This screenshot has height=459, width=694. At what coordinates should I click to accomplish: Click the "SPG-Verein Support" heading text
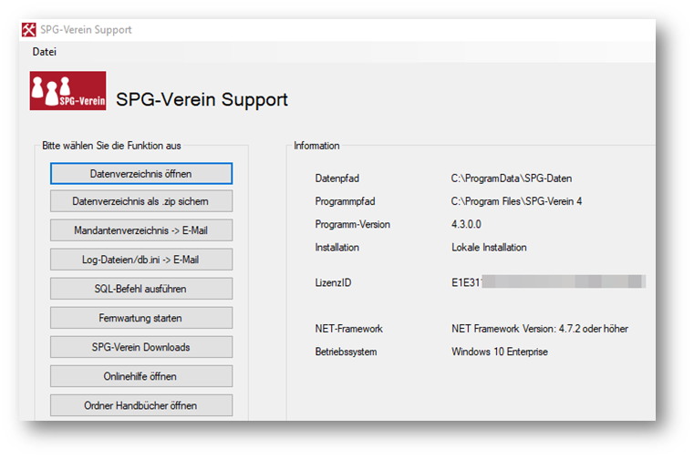[x=202, y=99]
